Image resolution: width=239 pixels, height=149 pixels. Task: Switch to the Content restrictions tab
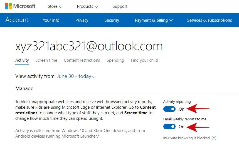point(82,60)
